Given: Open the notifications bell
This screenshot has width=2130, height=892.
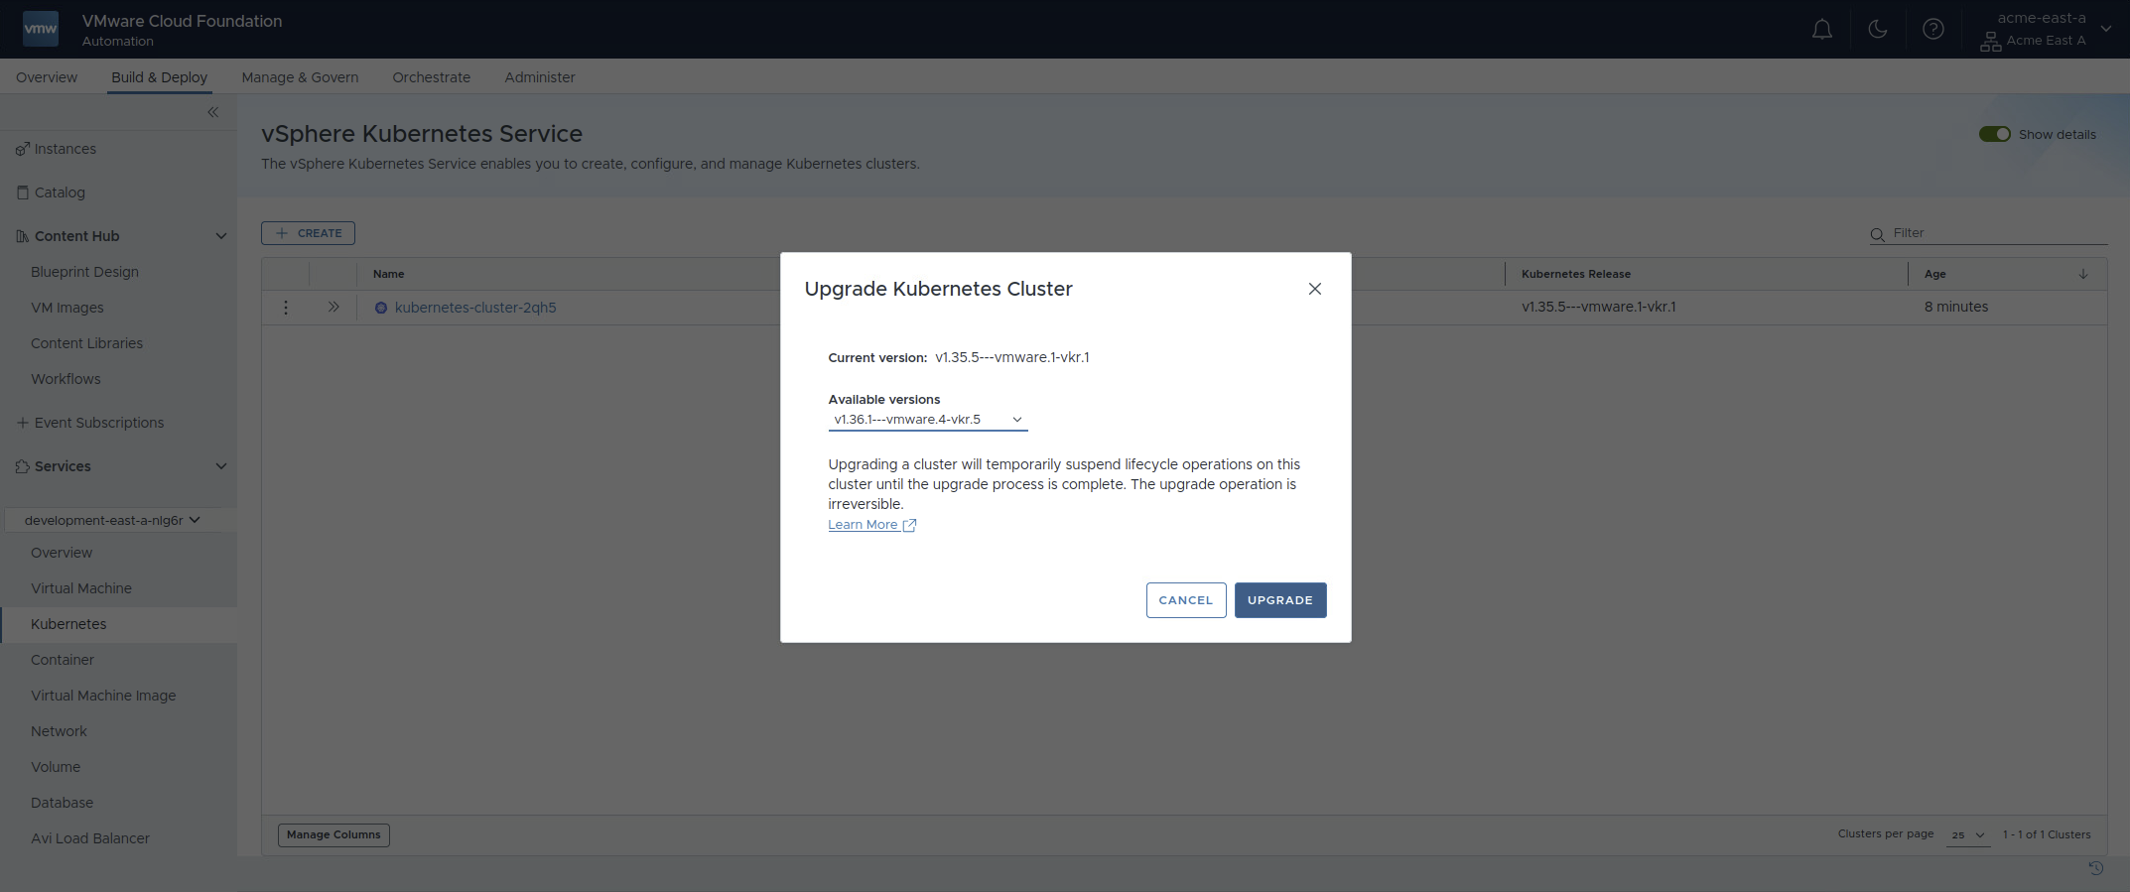Looking at the screenshot, I should click(x=1822, y=30).
